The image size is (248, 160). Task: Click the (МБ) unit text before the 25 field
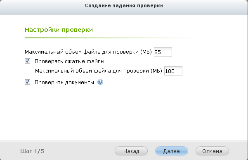(x=146, y=52)
